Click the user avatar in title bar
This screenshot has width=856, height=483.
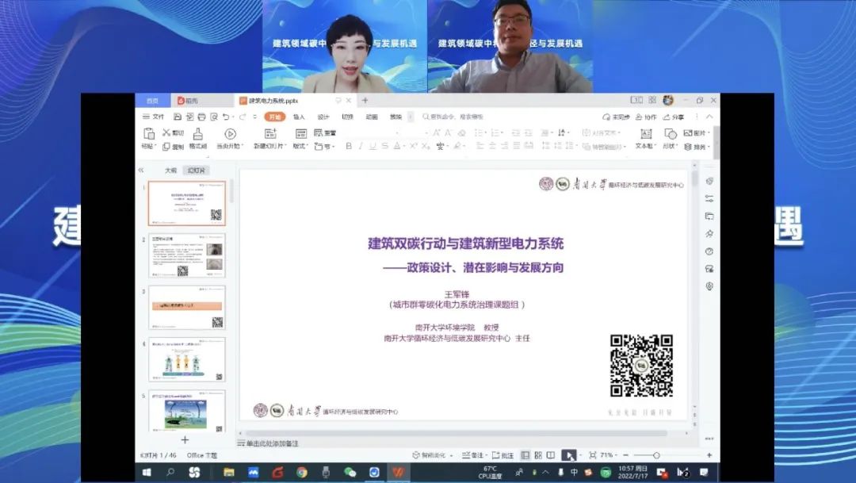point(668,101)
